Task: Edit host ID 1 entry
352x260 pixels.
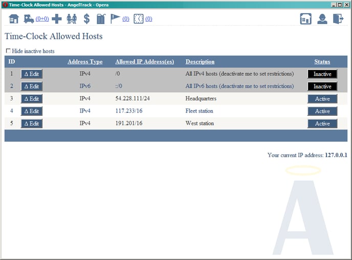Action: 32,74
